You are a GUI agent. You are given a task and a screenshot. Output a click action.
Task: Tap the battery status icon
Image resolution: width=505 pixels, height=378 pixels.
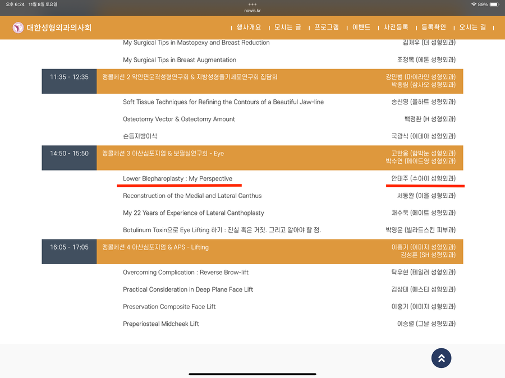(x=494, y=4)
